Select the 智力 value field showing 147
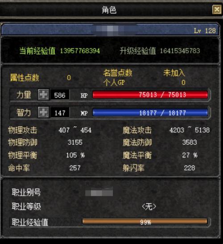This screenshot has width=223, height=244. point(60,113)
